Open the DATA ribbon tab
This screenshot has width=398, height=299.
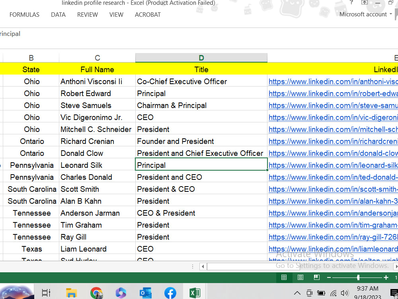pos(58,15)
